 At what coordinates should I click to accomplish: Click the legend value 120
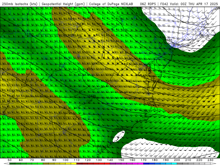click(88, 160)
